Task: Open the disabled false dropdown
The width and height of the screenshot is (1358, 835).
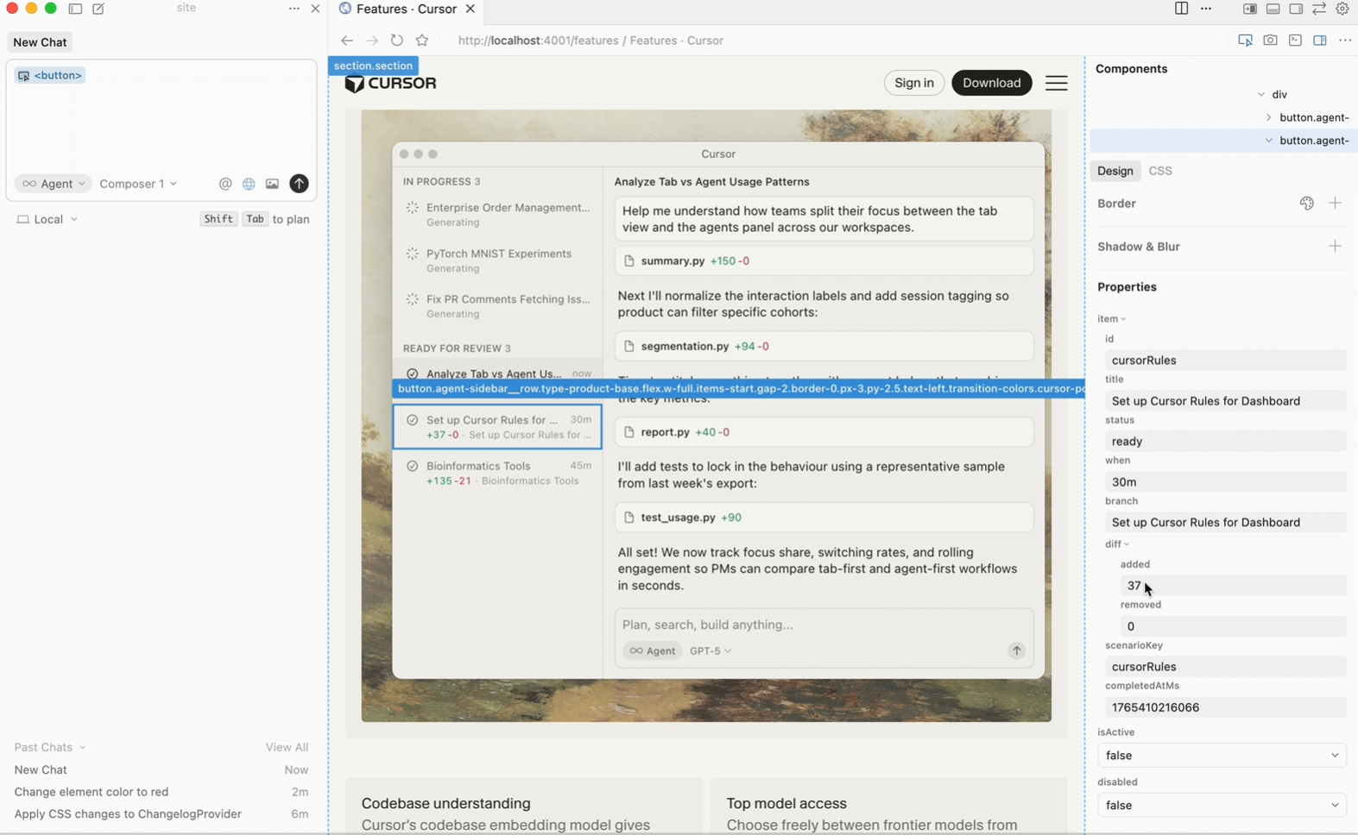Action: (x=1221, y=806)
